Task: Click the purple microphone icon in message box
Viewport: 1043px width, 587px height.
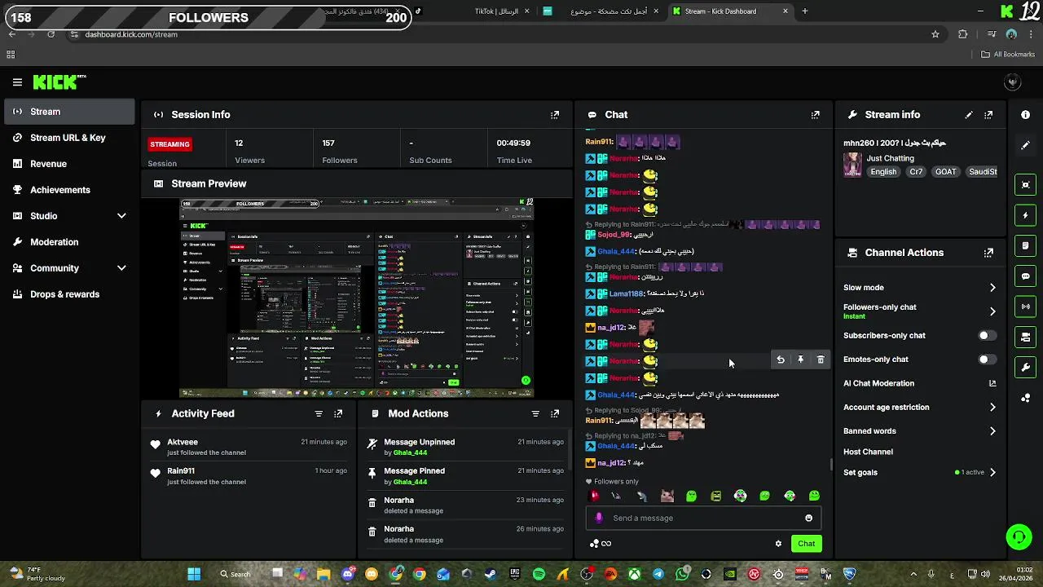Action: click(x=600, y=518)
